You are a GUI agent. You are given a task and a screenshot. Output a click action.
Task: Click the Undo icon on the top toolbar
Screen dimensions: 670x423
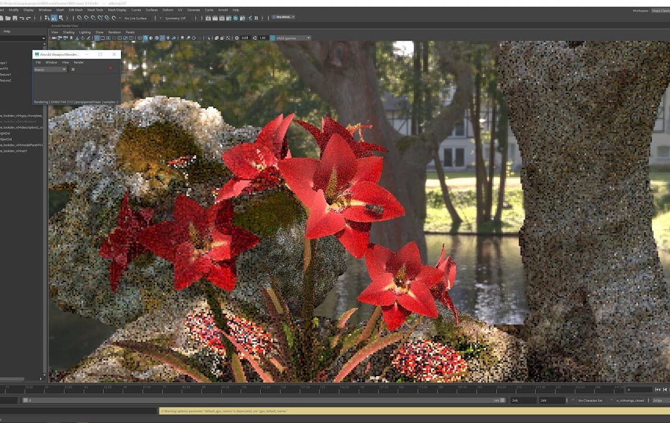(22, 18)
